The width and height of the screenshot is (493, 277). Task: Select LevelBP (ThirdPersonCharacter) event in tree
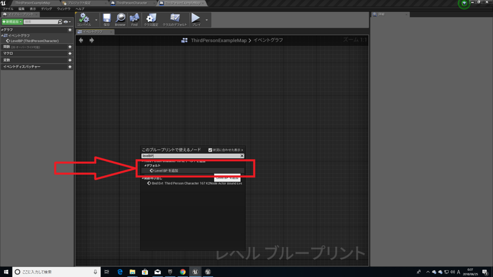(34, 41)
